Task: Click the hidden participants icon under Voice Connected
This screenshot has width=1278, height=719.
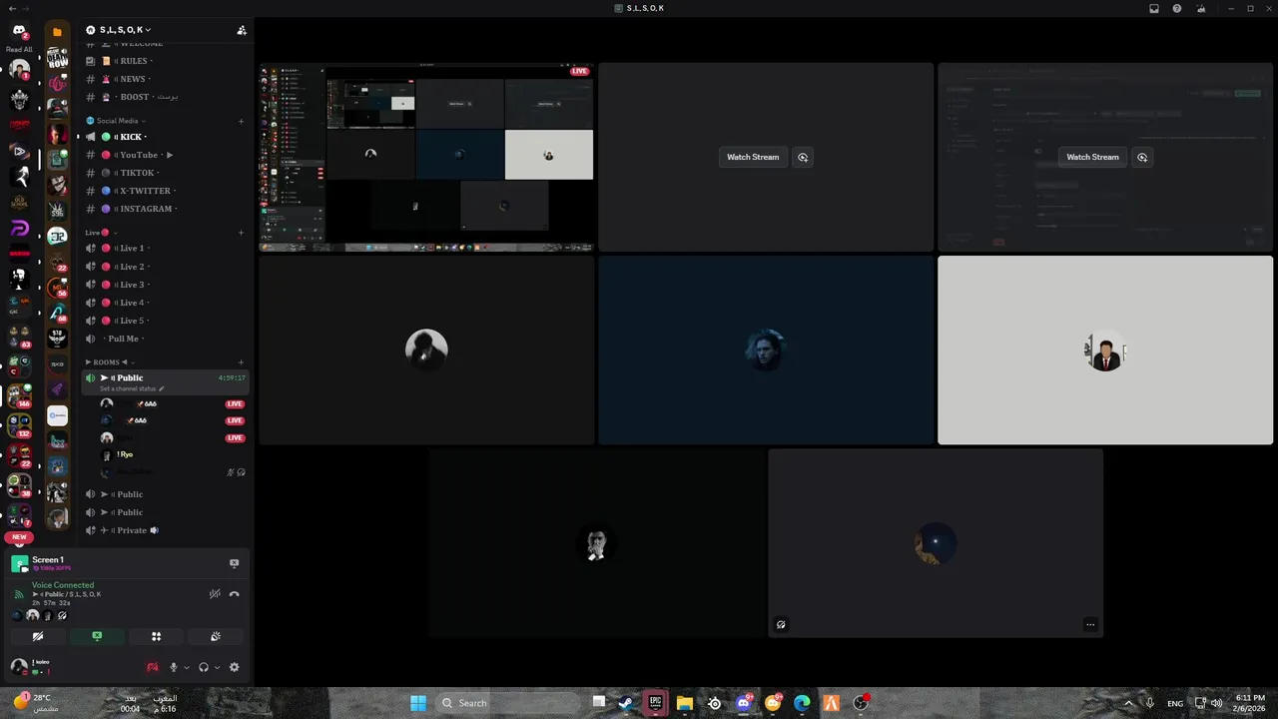Action: point(62,616)
